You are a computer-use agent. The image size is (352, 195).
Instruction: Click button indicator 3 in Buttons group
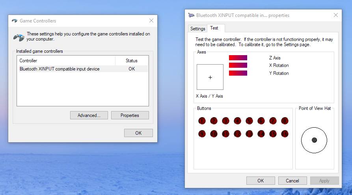[x=225, y=121]
